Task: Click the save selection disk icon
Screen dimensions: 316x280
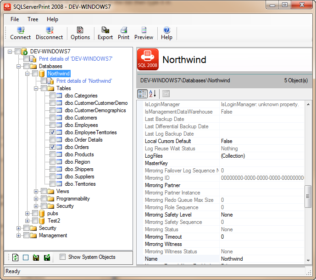Action: [47, 257]
